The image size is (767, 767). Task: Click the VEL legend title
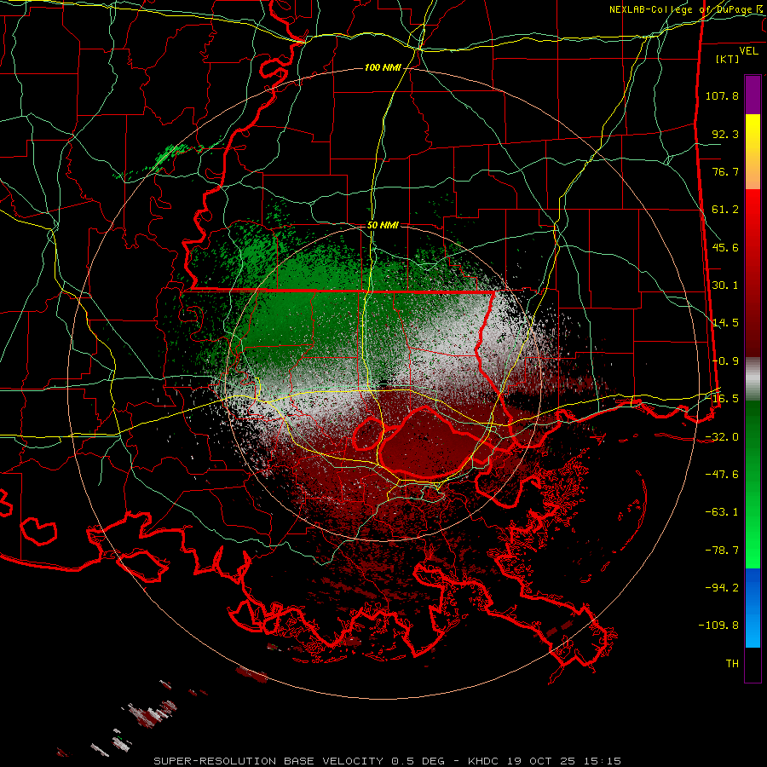[x=748, y=51]
